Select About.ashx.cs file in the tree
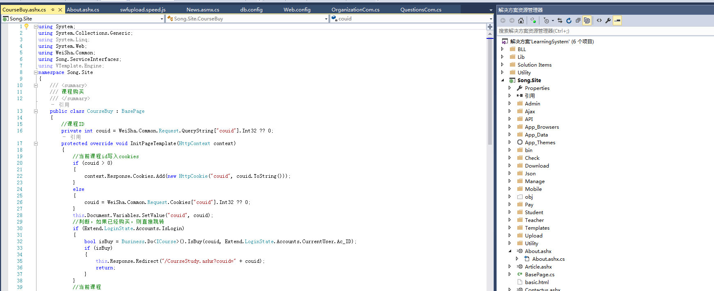Screen dimensions: 714x291 [548, 259]
